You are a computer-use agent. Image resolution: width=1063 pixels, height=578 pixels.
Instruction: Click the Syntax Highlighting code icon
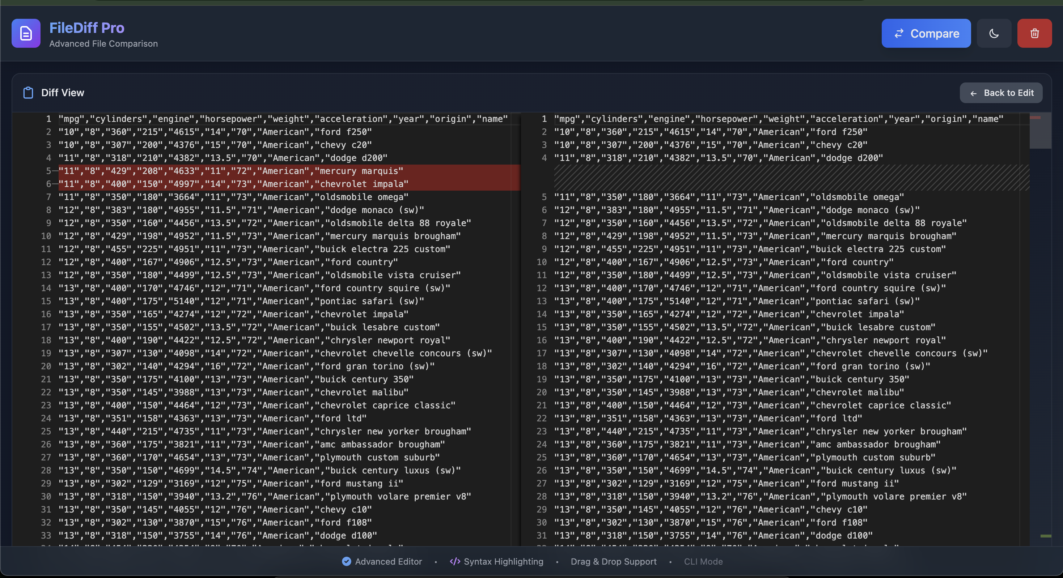tap(455, 561)
